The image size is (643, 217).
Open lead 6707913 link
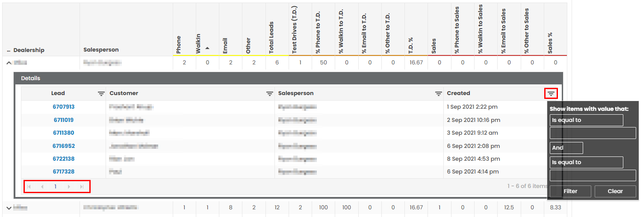click(64, 107)
